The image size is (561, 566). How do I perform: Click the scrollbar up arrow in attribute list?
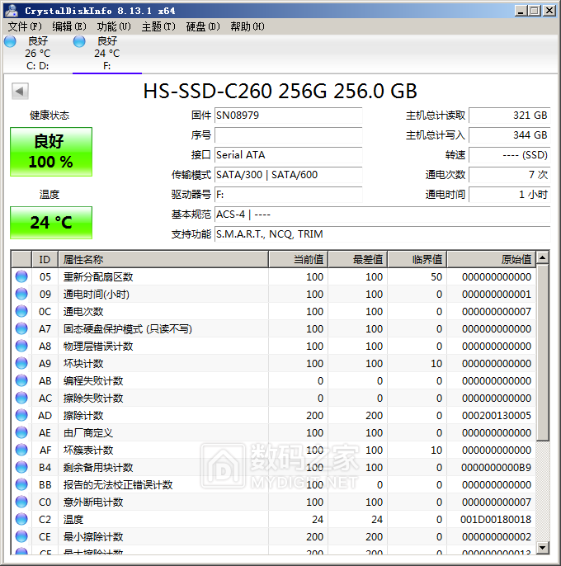pyautogui.click(x=543, y=257)
